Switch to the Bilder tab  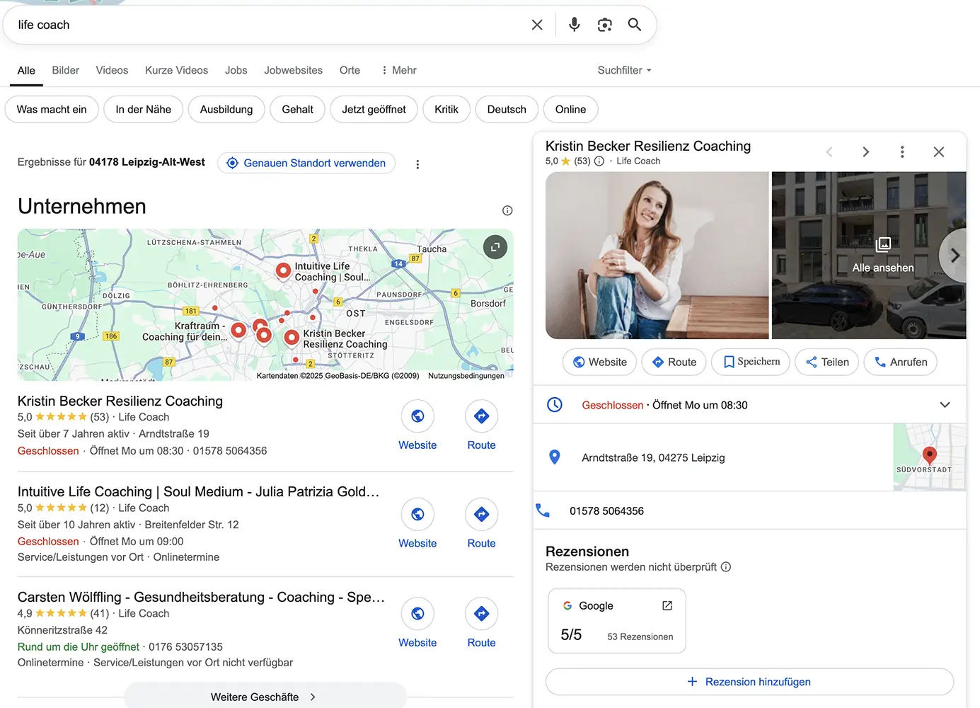[x=66, y=70]
